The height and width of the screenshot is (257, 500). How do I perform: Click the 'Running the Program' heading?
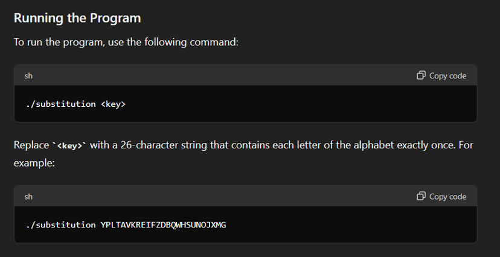pyautogui.click(x=77, y=18)
